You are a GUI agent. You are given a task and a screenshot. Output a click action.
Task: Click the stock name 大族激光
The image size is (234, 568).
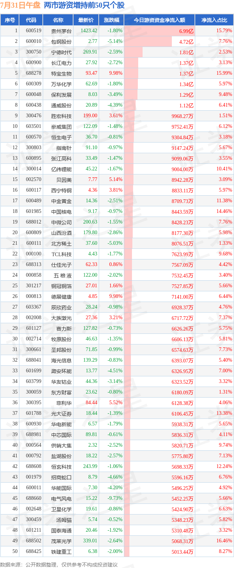61,318
